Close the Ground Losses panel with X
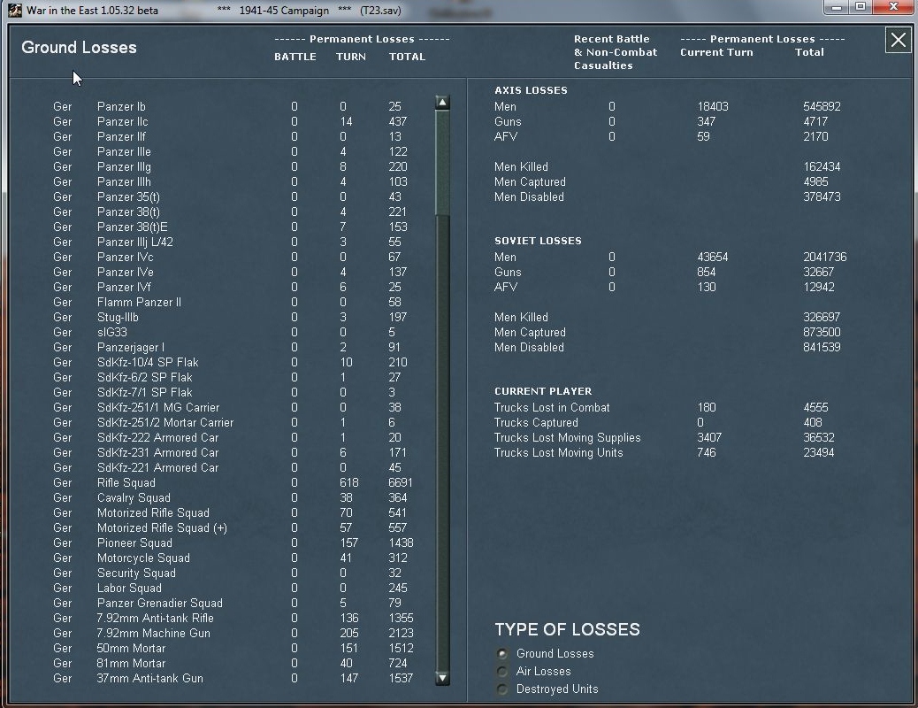 [898, 41]
